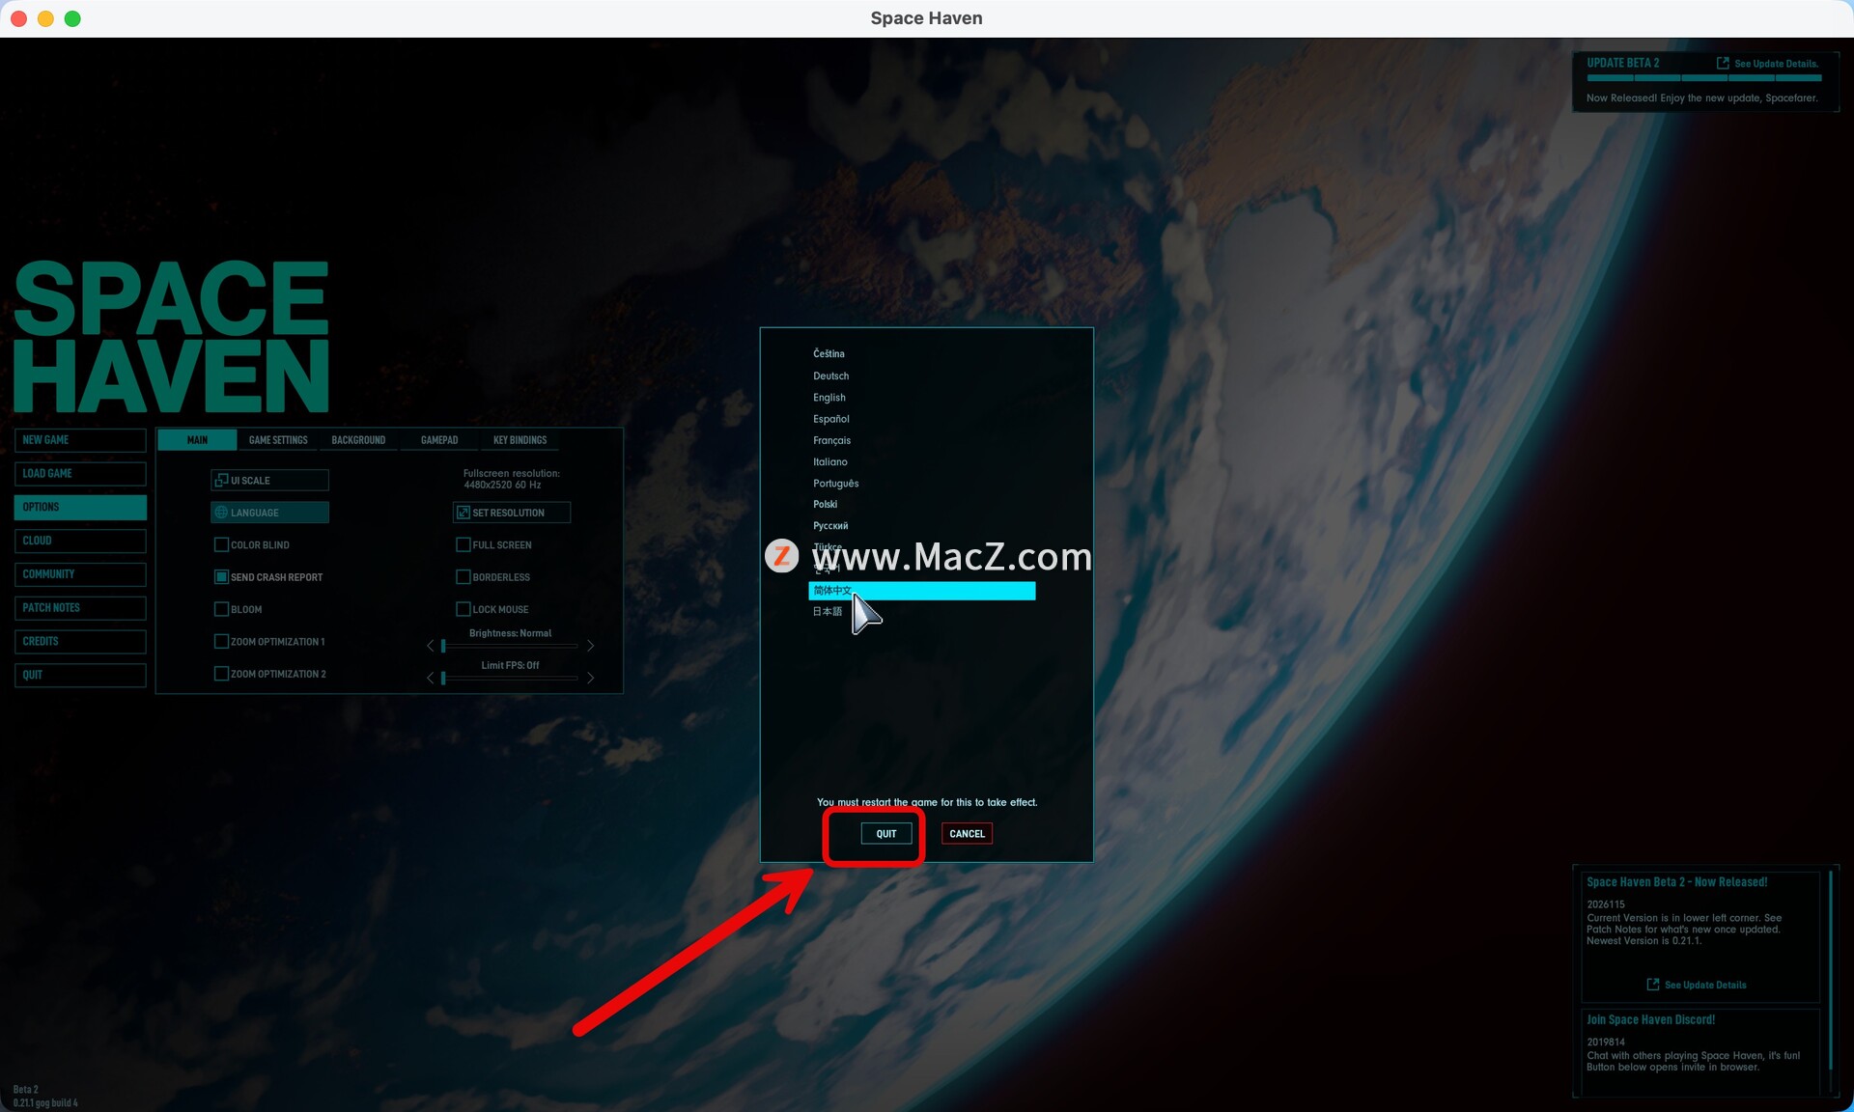Image resolution: width=1854 pixels, height=1112 pixels.
Task: Click Cancel in the language dialog
Action: [966, 834]
